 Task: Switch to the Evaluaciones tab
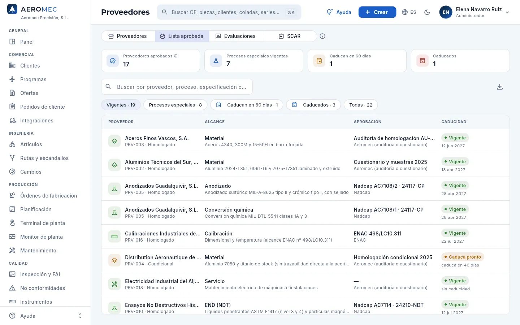pyautogui.click(x=235, y=36)
